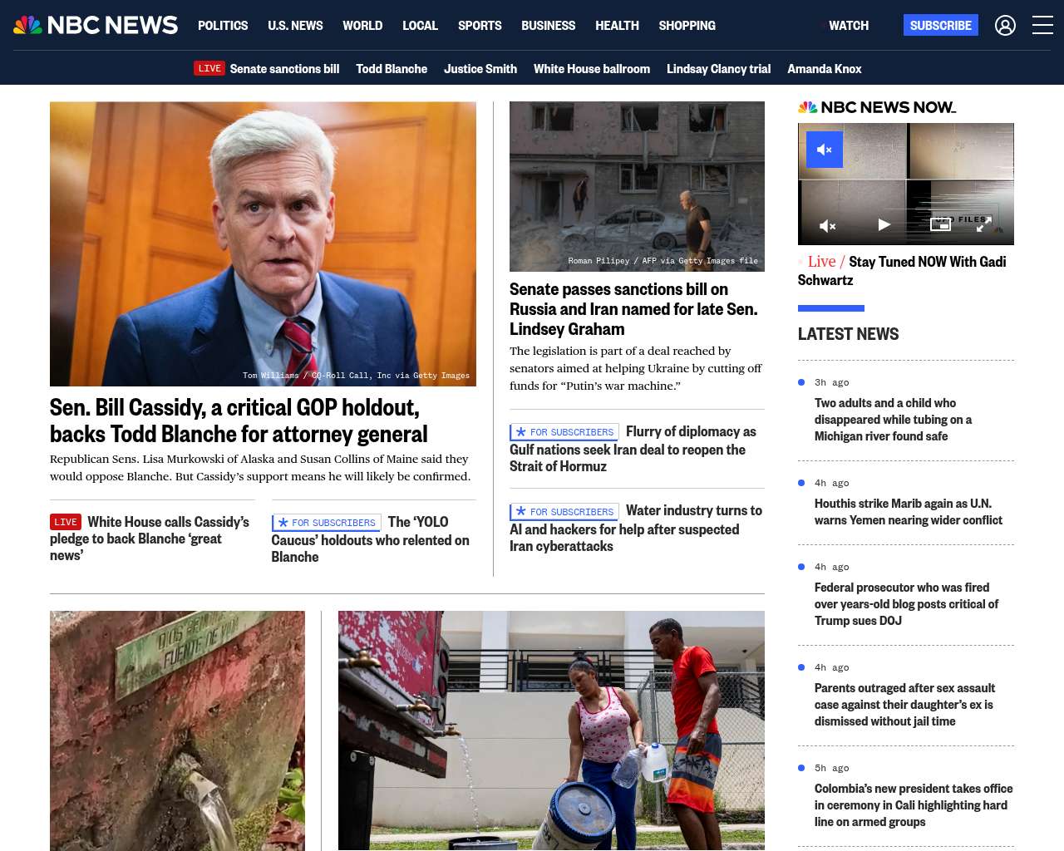Click sanctions summary mentioning Putin's war machine
Viewport: 1064px width, 851px height.
636,368
